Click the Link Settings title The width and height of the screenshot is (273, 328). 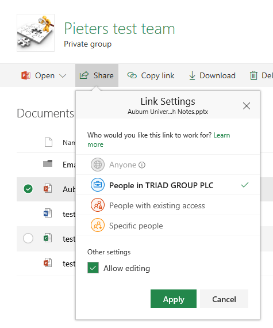168,101
